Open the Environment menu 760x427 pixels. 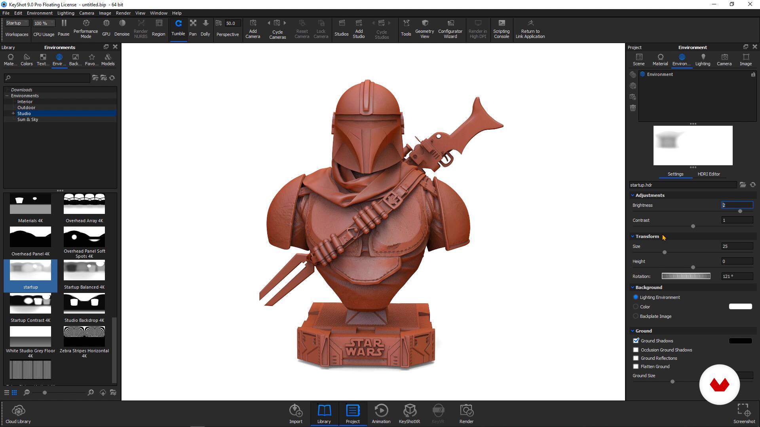[40, 13]
